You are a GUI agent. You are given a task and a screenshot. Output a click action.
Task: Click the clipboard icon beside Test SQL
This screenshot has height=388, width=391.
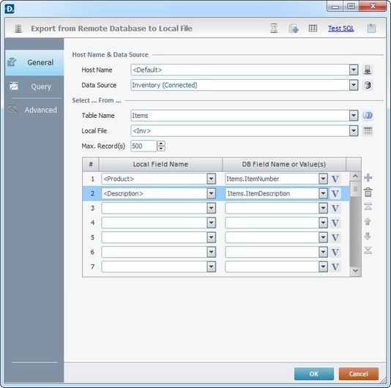(x=371, y=28)
